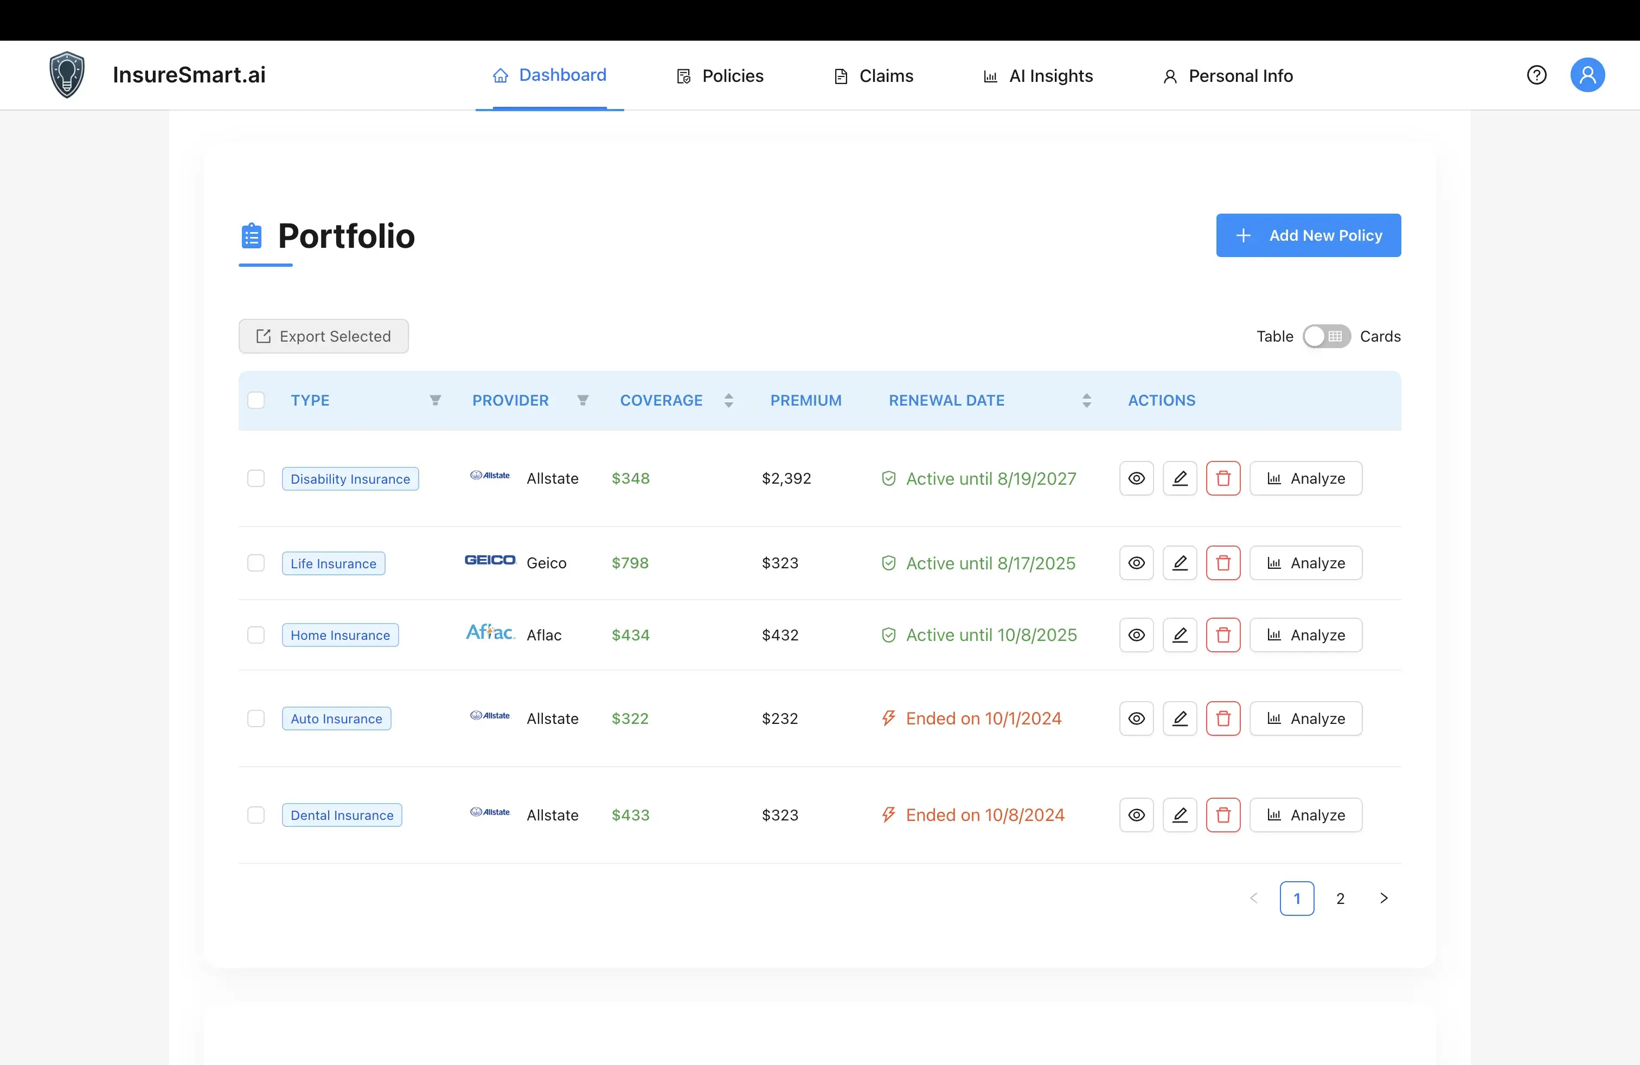Click the user avatar icon
Image resolution: width=1640 pixels, height=1065 pixels.
pos(1587,74)
